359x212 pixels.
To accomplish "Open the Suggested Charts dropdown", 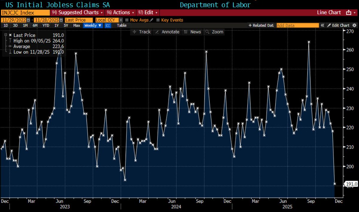I will click(x=77, y=12).
